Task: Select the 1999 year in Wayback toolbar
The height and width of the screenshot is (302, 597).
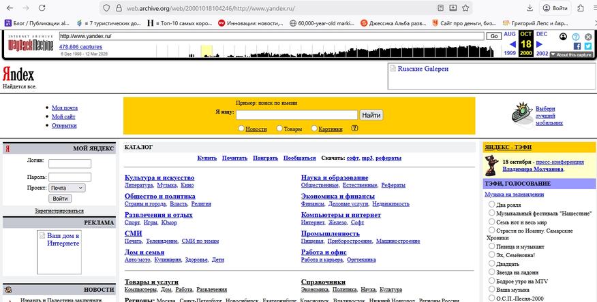Action: (510, 53)
